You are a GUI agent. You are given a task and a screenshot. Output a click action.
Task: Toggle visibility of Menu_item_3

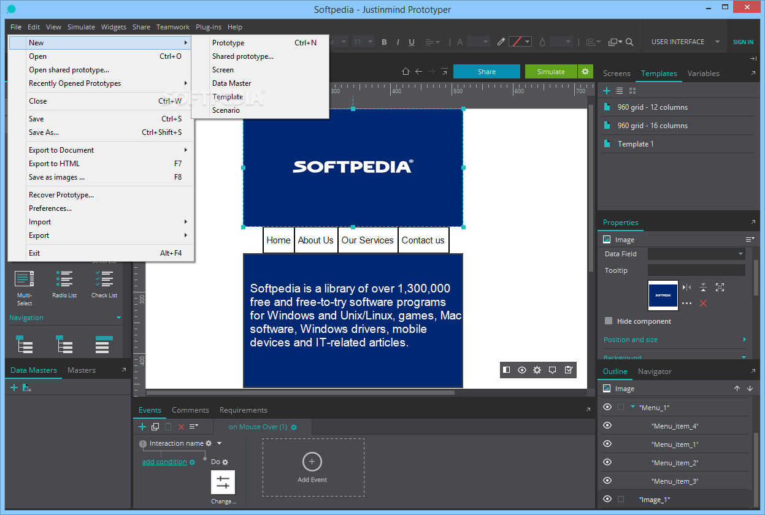607,481
